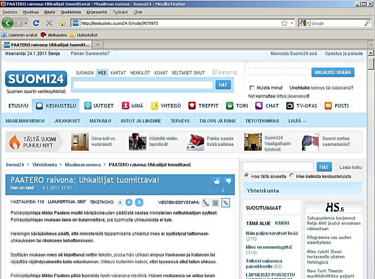The width and height of the screenshot is (375, 279).
Task: Select Hae kaikista keskusteluista radio option
Action: tap(291, 176)
